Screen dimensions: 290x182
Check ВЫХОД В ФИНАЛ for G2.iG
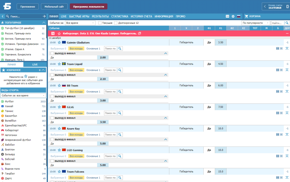click(52, 118)
